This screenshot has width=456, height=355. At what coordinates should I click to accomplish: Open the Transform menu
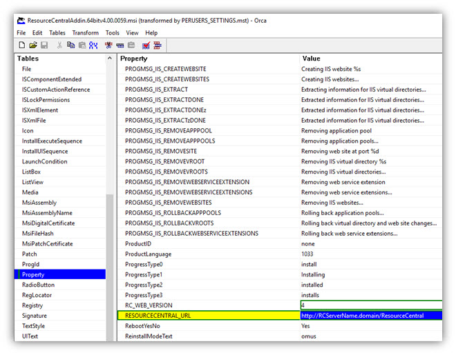(x=86, y=33)
